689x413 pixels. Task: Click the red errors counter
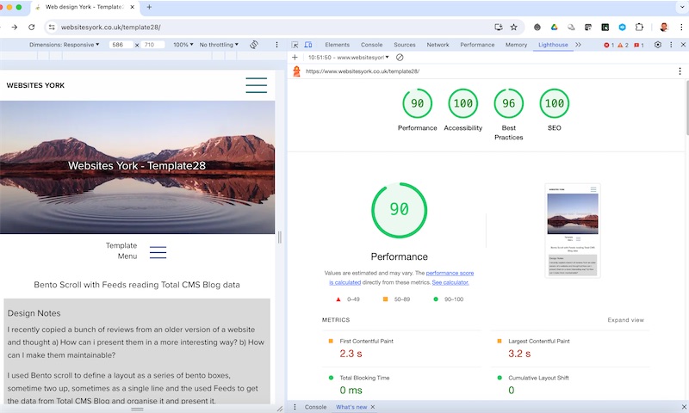[609, 45]
